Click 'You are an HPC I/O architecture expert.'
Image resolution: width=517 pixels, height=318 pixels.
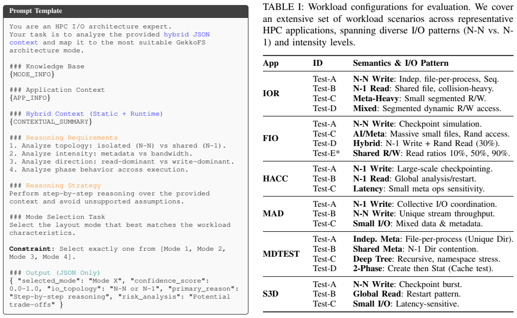[90, 26]
